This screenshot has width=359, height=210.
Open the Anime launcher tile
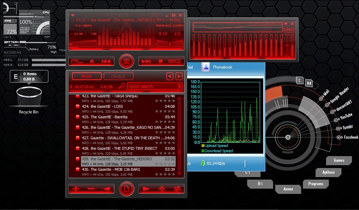288,189
